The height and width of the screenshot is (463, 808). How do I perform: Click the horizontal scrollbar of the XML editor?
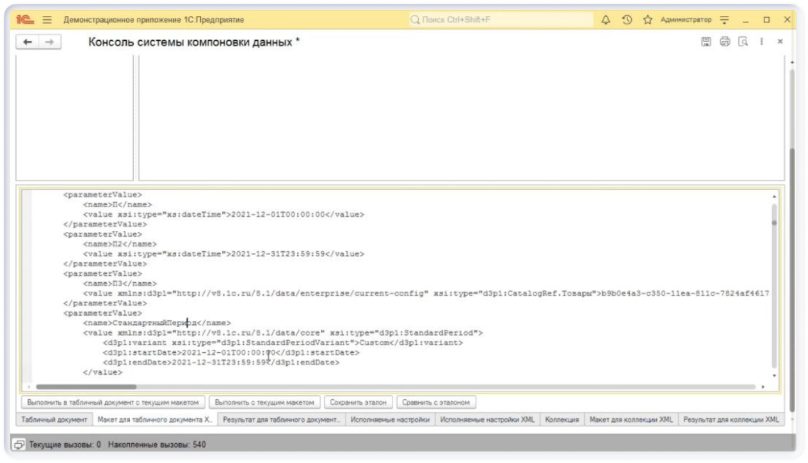click(x=86, y=387)
